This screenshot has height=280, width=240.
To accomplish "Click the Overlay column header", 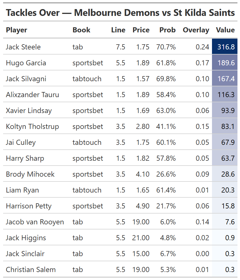I will pos(196,30).
